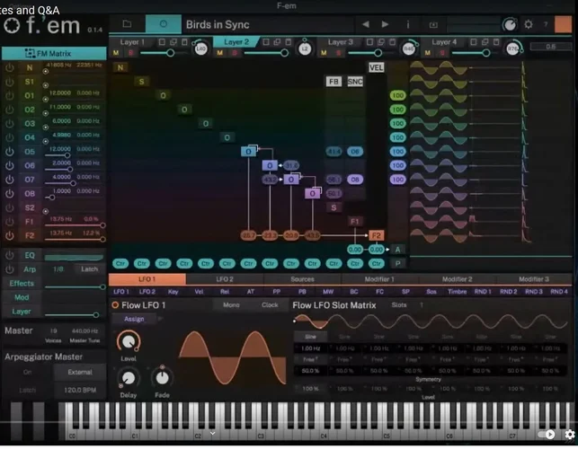Switch to the Sources tab
Screen dimensions: 578x449
pos(302,279)
